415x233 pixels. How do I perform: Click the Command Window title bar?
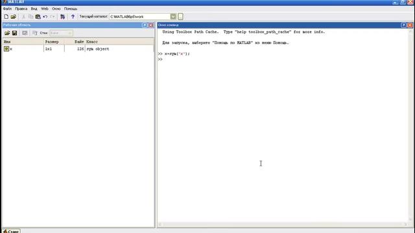[x=278, y=25]
